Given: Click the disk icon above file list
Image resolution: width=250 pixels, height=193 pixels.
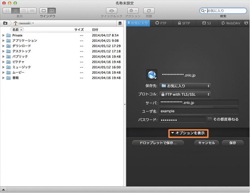Looking at the screenshot, I should [120, 23].
